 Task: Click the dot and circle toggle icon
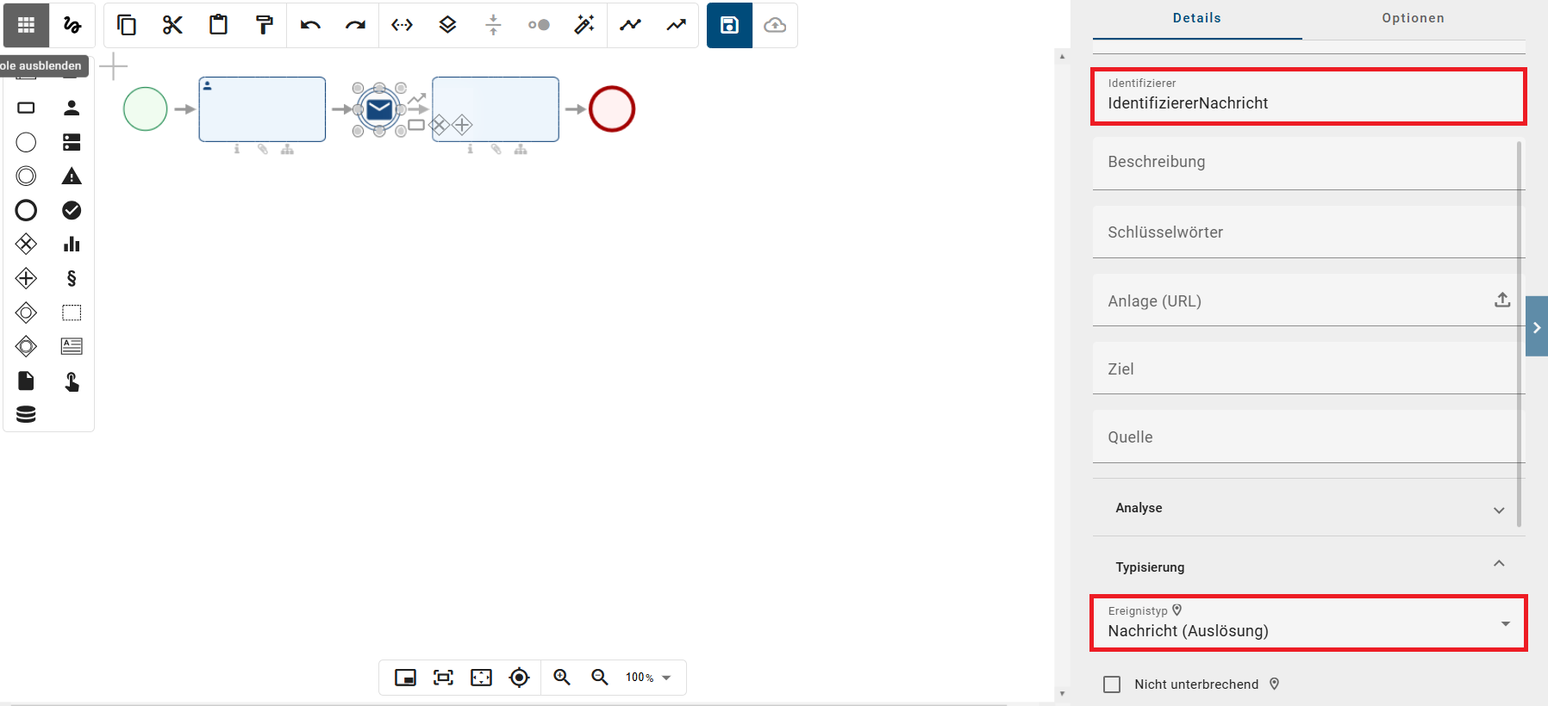tap(539, 25)
